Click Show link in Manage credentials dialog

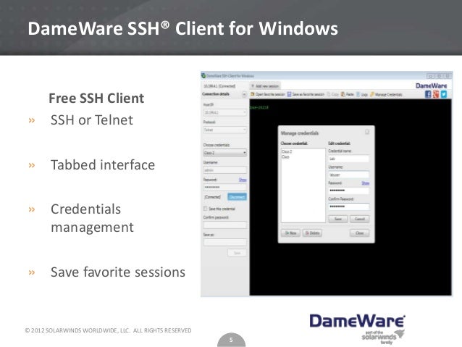coord(366,183)
